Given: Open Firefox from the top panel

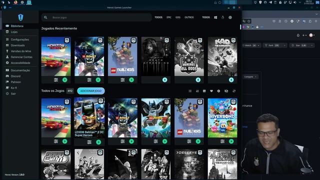Looking at the screenshot, I should [15, 2].
